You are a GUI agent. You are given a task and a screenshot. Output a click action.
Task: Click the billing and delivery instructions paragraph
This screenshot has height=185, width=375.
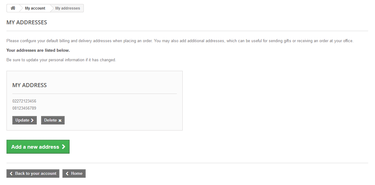pos(180,41)
